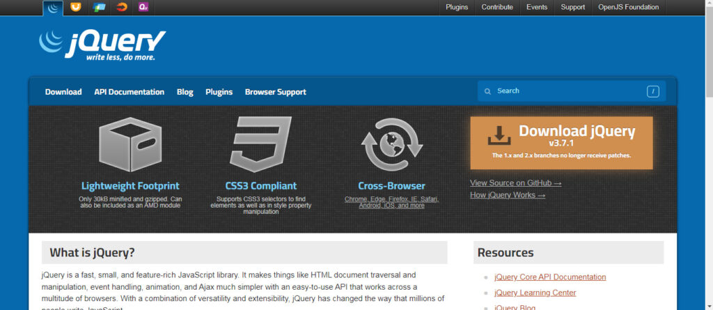Open the Sizzle project icon
The image size is (713, 310).
[x=121, y=7]
